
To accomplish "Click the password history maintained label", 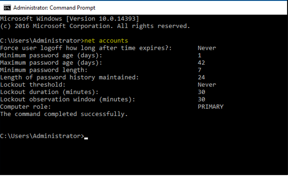I will tap(69, 78).
